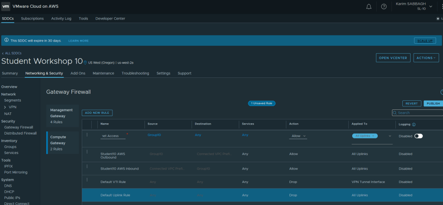Open row menu for Student10 AWS Outbound
Image resolution: width=443 pixels, height=205 pixels.
[87, 151]
